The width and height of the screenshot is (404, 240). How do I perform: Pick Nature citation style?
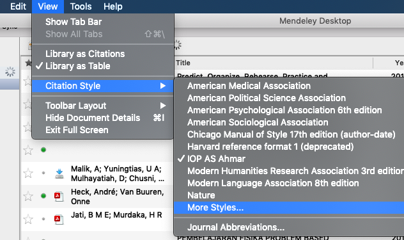pos(289,195)
